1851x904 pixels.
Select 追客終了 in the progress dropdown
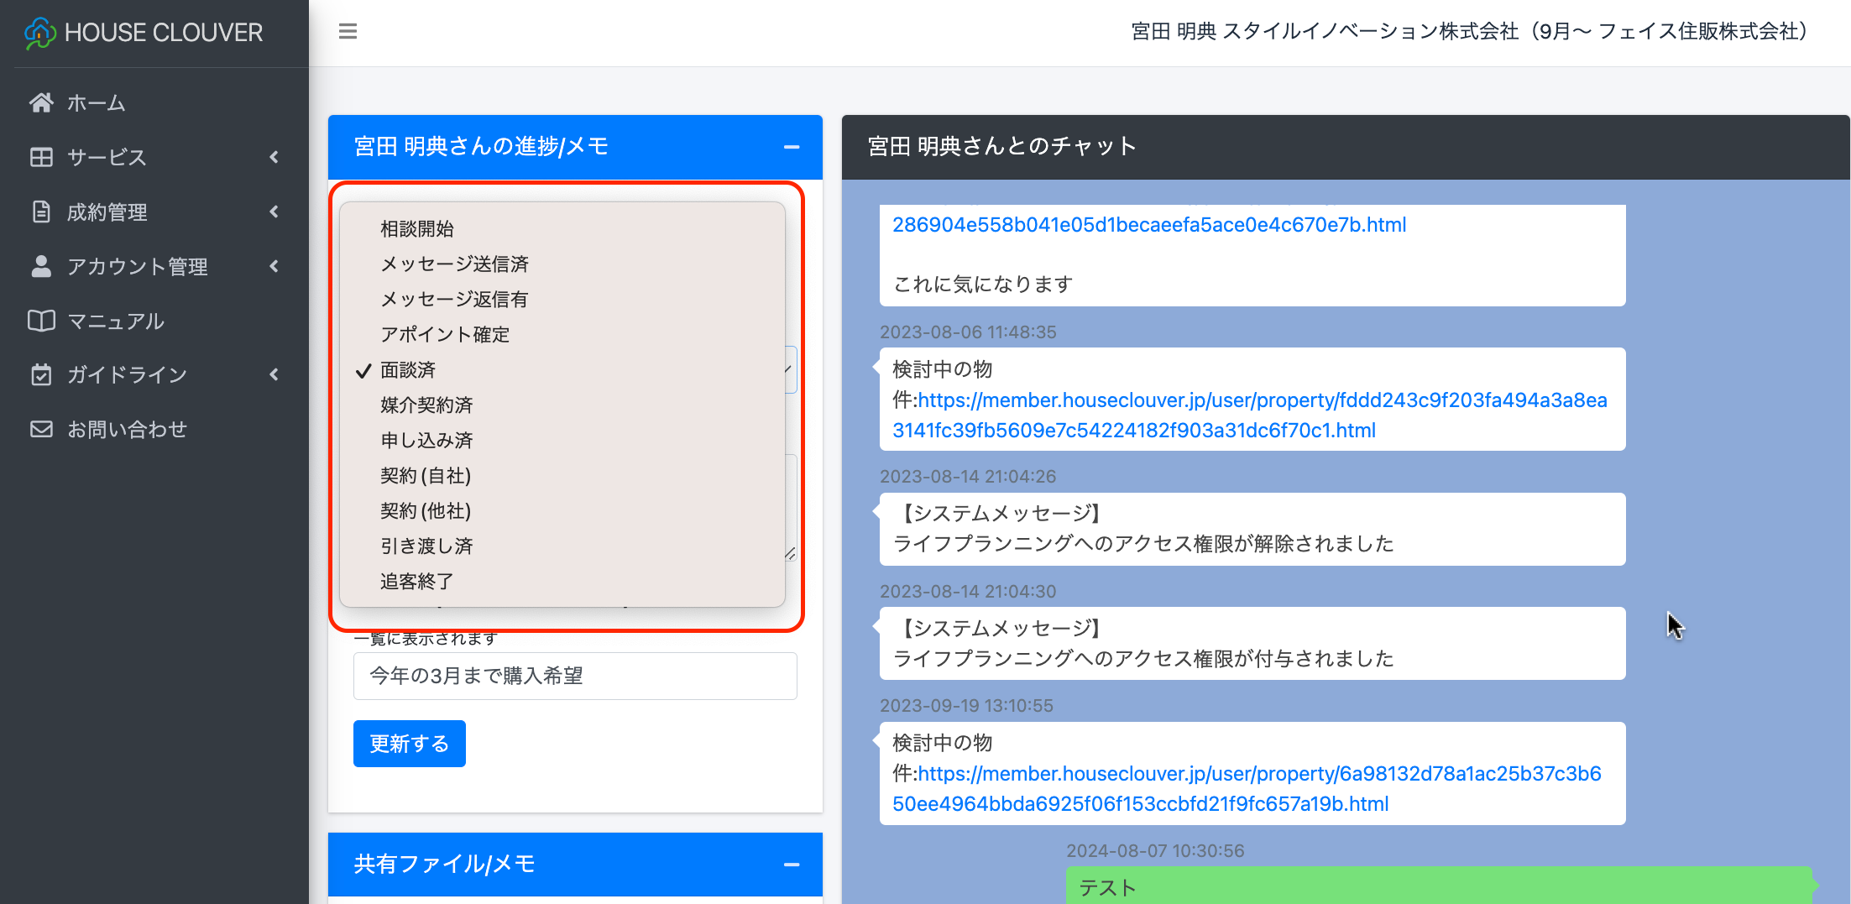417,582
